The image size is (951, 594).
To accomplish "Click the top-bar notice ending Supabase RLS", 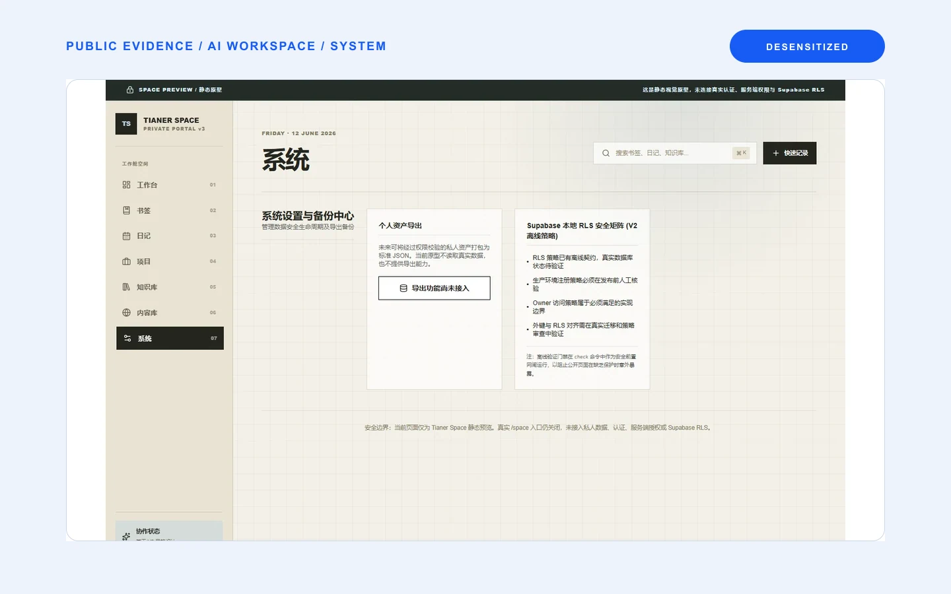I will (x=733, y=90).
